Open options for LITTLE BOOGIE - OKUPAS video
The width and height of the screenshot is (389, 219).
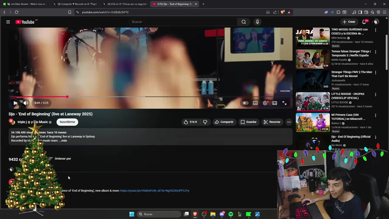[375, 95]
